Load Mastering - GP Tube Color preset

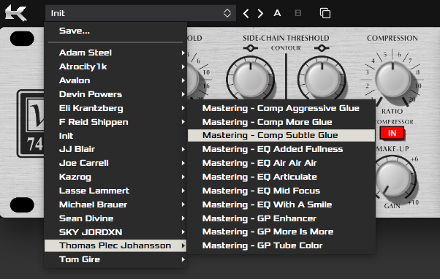(281, 245)
